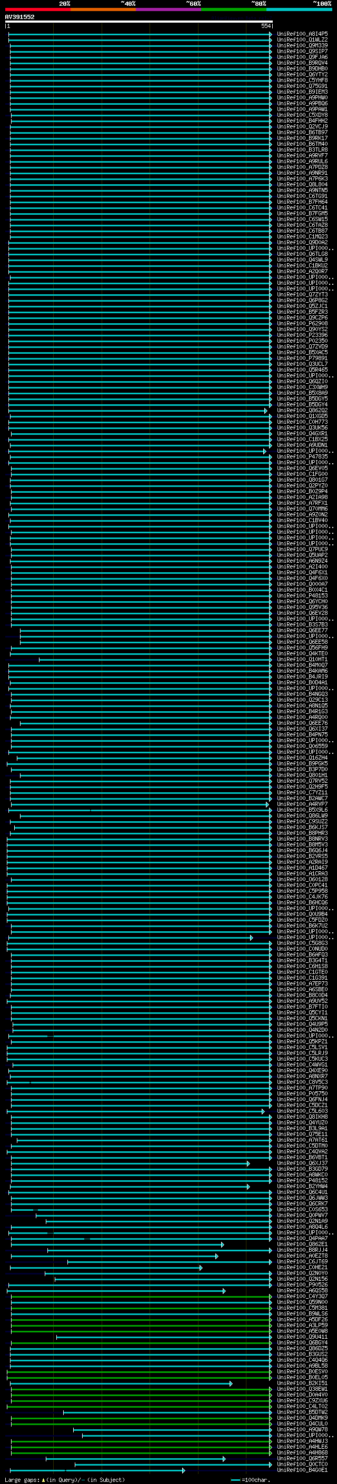Viewport: 337px width, 1484px height.
Task: Select the UniRef100_O60128 label
Action: [302, 879]
